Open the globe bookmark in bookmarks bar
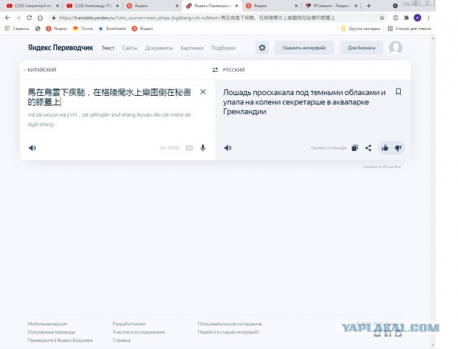This screenshot has height=349, width=458. (x=38, y=29)
